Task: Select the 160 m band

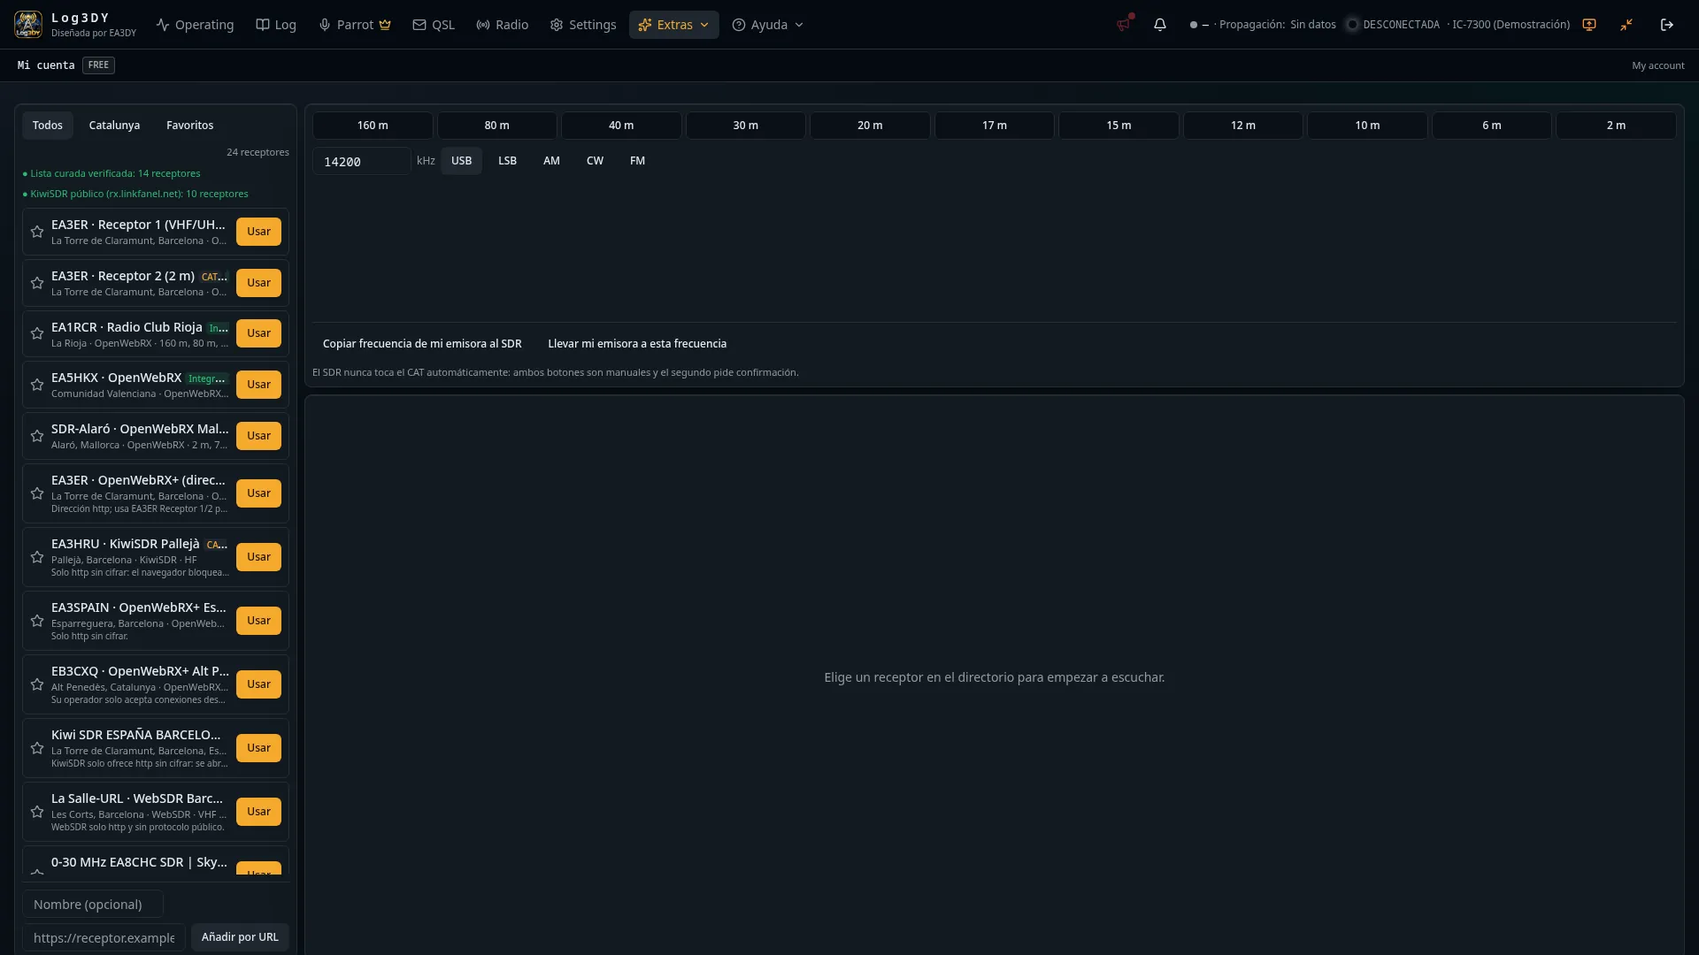Action: [373, 126]
